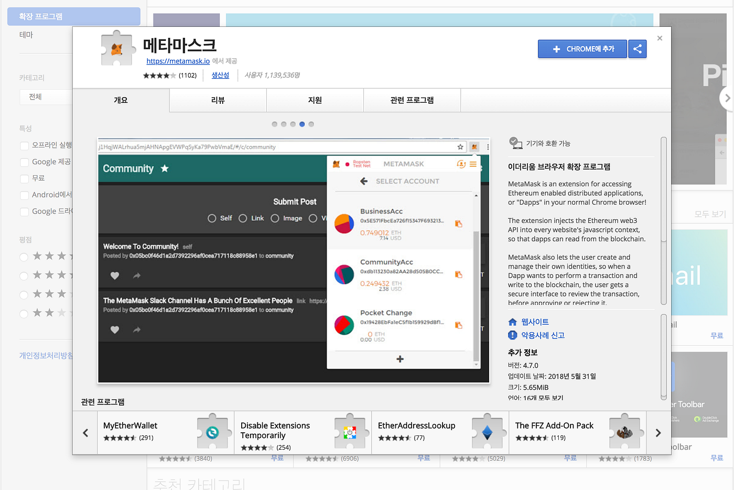Open the https://metamask.io link

[178, 61]
